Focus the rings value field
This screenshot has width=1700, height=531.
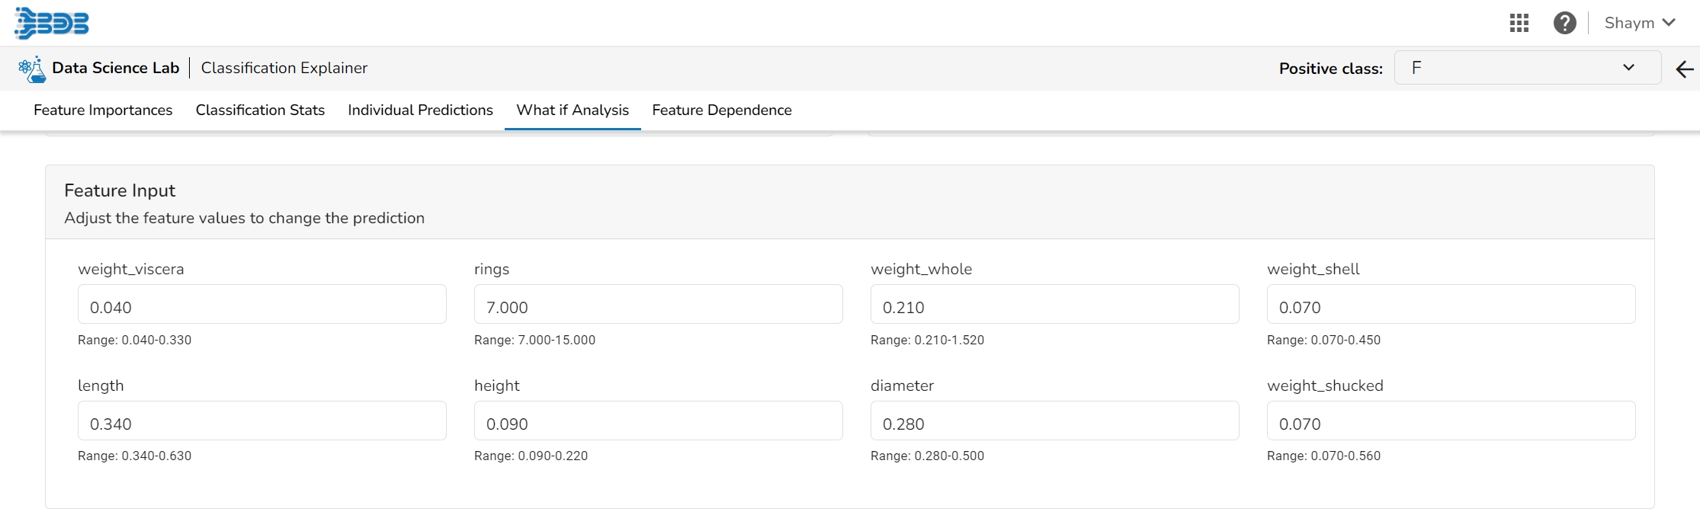point(658,305)
